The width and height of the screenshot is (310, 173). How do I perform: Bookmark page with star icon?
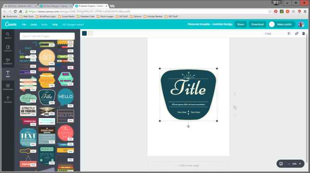(x=270, y=12)
